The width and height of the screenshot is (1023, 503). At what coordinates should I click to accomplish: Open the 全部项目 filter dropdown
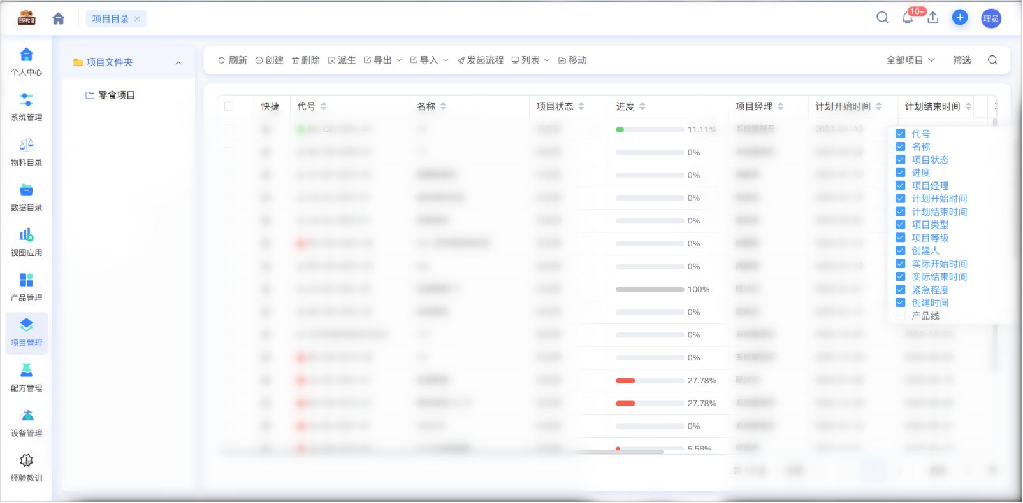pyautogui.click(x=910, y=60)
